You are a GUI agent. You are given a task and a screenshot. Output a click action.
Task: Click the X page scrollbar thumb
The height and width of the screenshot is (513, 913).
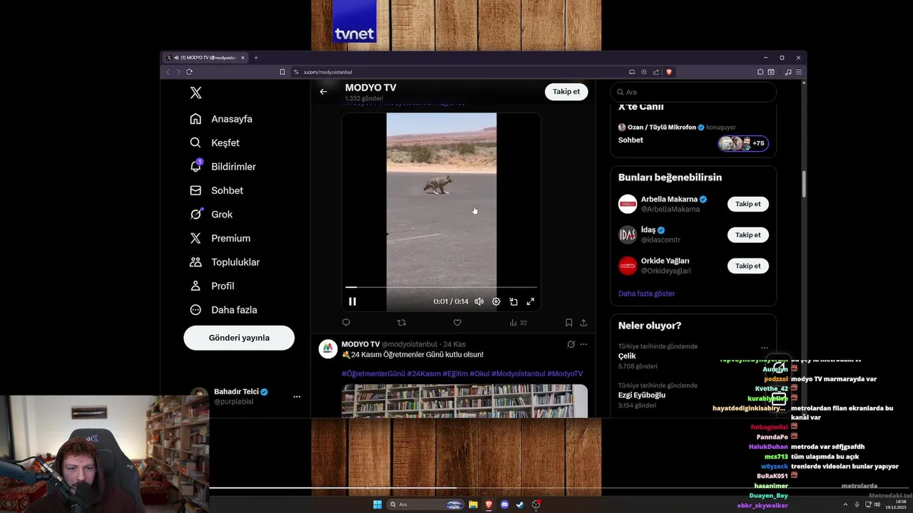tap(804, 184)
